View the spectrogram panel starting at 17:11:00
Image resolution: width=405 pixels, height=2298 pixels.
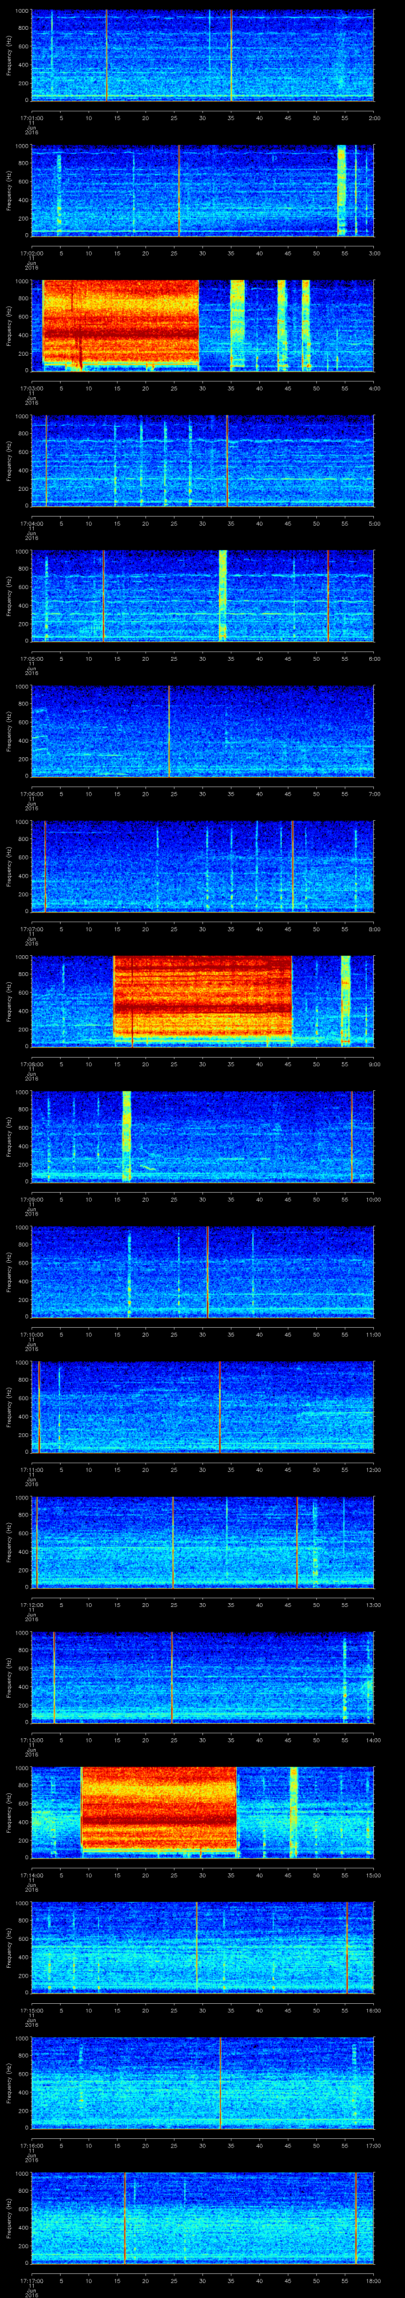(202, 1407)
